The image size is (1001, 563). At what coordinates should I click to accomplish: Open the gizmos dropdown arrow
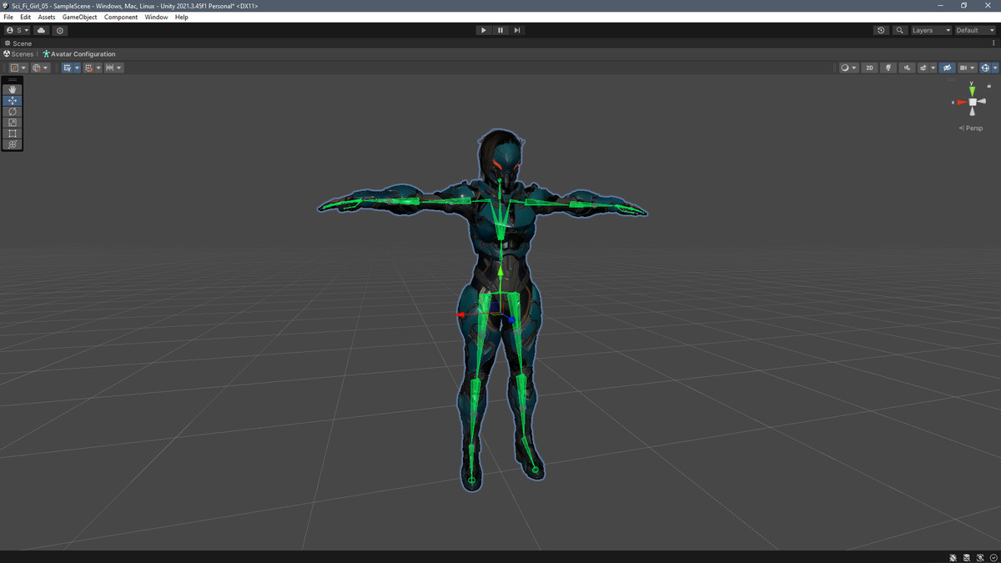click(x=995, y=68)
